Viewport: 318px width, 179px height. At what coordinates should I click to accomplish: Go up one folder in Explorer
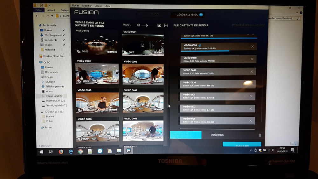pyautogui.click(x=52, y=16)
